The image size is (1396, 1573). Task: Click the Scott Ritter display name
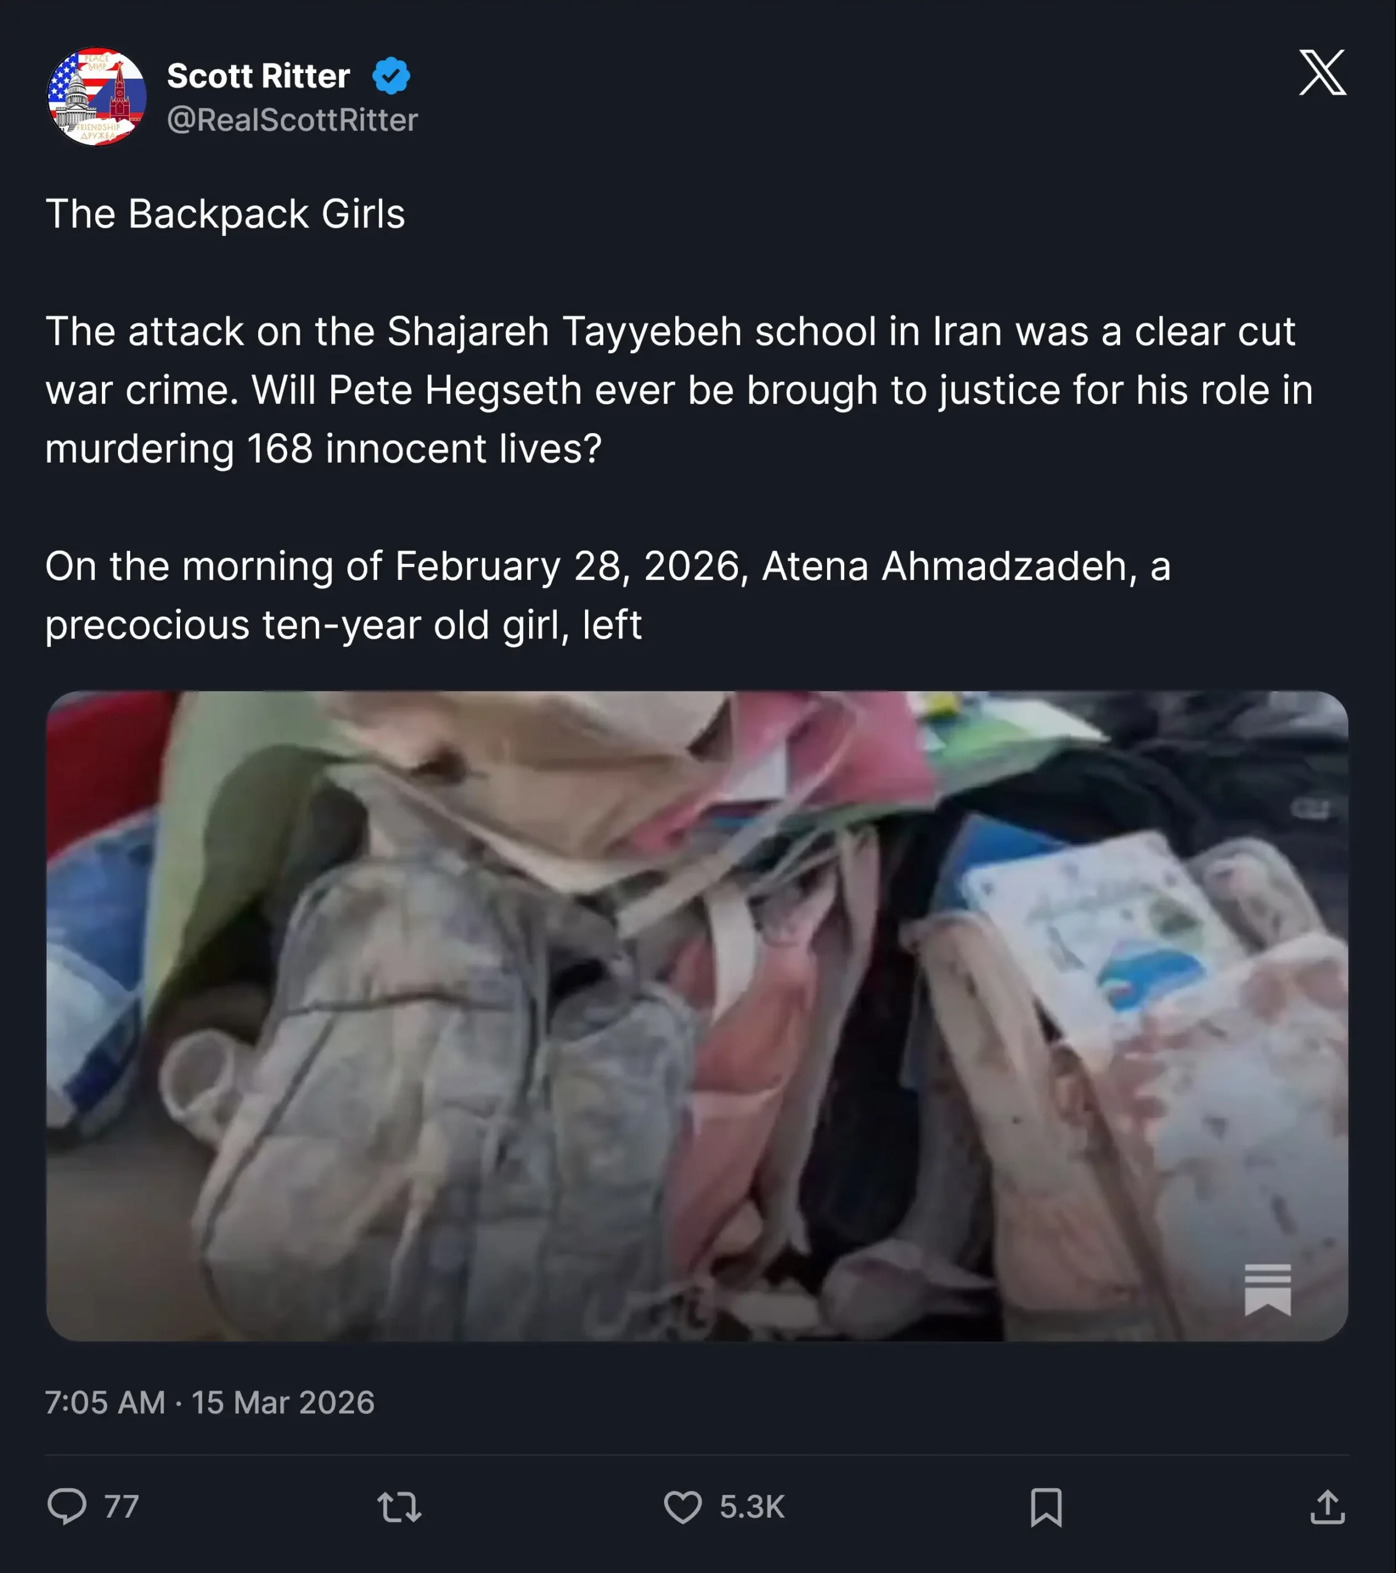(259, 76)
